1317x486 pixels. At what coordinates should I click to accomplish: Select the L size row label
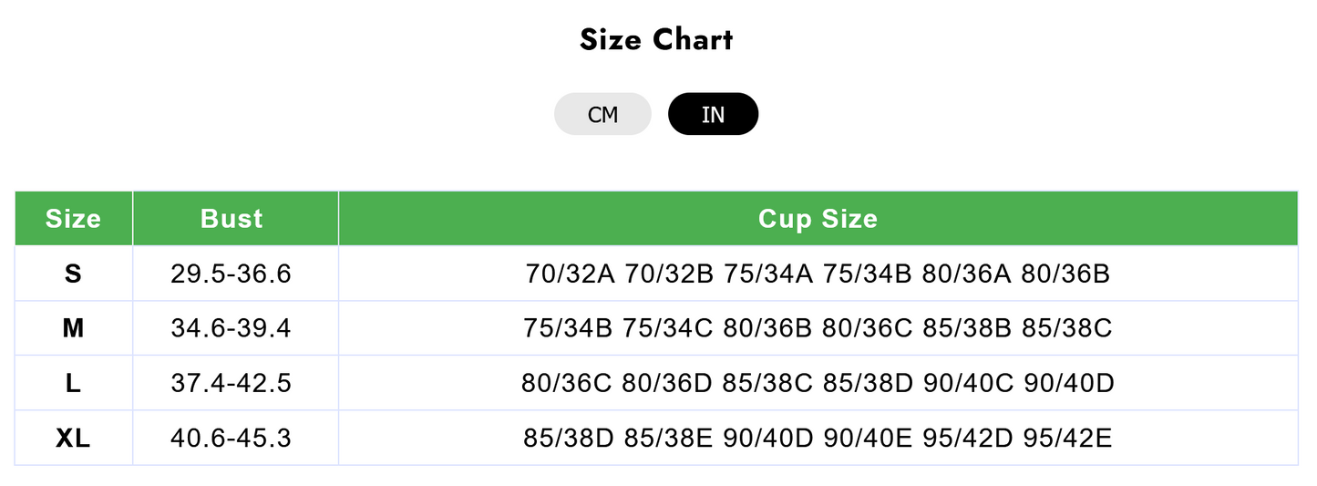(x=74, y=383)
